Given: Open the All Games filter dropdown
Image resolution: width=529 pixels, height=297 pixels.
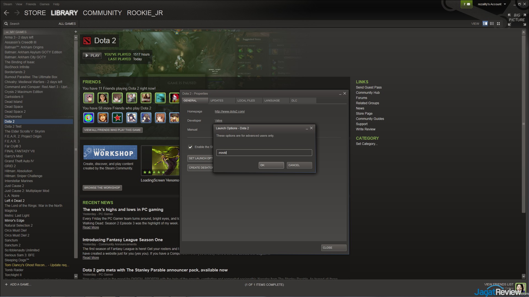Looking at the screenshot, I should pos(67,24).
